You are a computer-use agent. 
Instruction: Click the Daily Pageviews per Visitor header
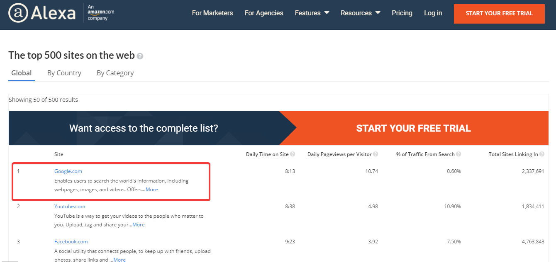339,154
